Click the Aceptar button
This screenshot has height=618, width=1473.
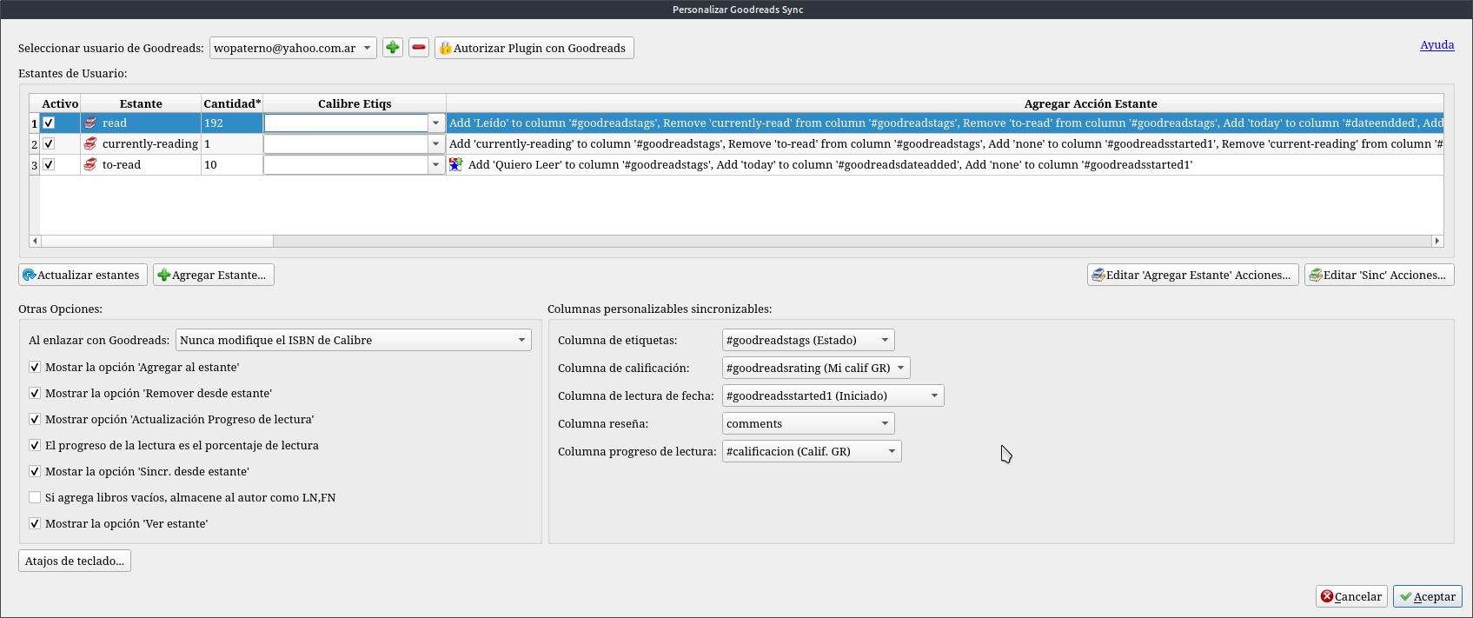[1428, 596]
